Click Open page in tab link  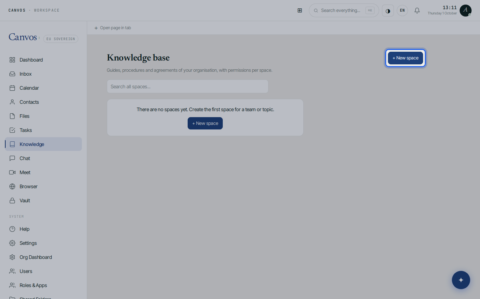tap(112, 28)
